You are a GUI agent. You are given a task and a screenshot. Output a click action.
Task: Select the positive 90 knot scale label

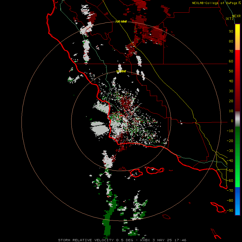point(231,31)
